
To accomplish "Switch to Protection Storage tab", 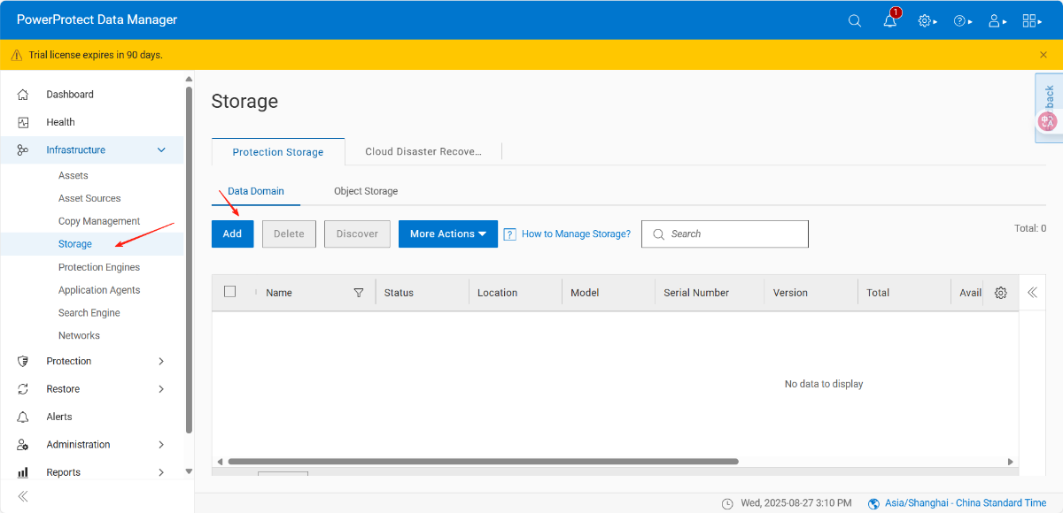I will pyautogui.click(x=278, y=152).
